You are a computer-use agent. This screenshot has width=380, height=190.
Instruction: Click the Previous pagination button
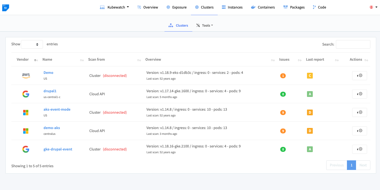[x=337, y=165]
